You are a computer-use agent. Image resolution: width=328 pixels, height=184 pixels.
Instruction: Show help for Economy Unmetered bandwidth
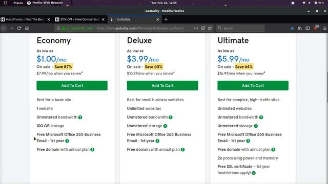coord(80,117)
